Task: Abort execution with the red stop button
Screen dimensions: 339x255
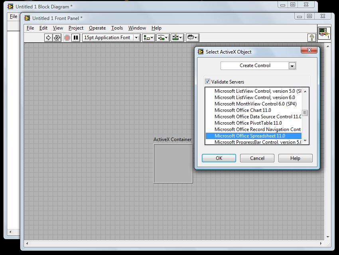Action: coord(67,38)
